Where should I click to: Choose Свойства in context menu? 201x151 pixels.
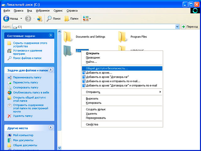(122, 124)
